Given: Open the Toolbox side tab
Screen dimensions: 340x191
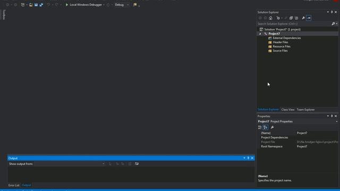Looking at the screenshot, I should pyautogui.click(x=4, y=14).
